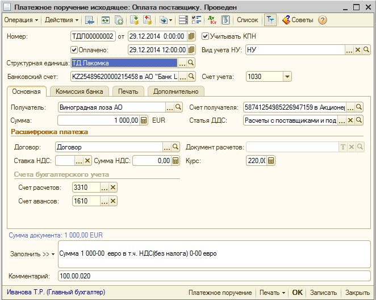Image resolution: width=376 pixels, height=300 pixels.
Task: Open calculator for the Сумма field
Action: pos(144,120)
